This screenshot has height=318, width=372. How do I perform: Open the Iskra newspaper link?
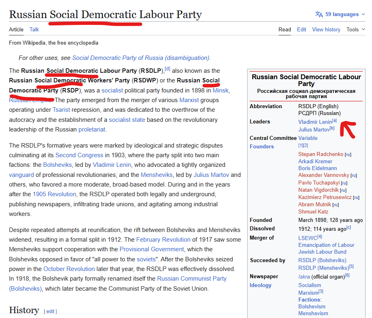click(304, 277)
